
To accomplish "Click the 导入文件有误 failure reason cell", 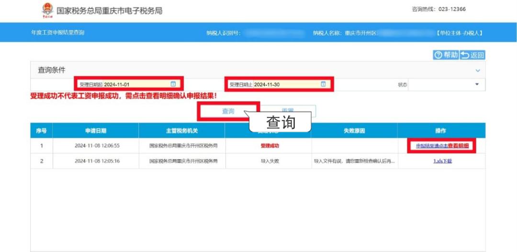I will (354, 161).
